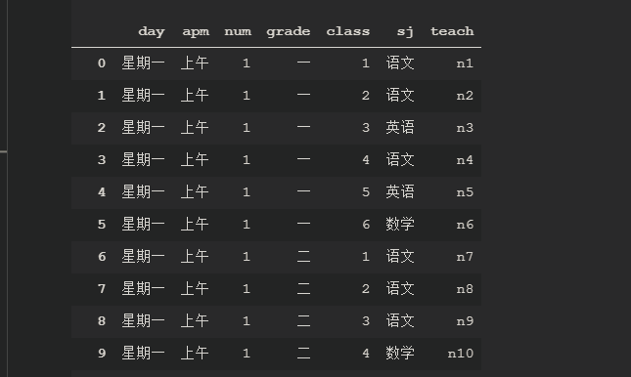This screenshot has height=377, width=631.
Task: Click teacher cell 'n8'
Action: point(465,288)
